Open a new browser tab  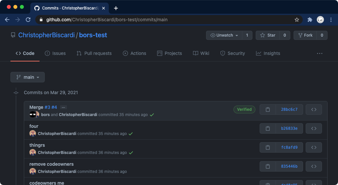116,8
